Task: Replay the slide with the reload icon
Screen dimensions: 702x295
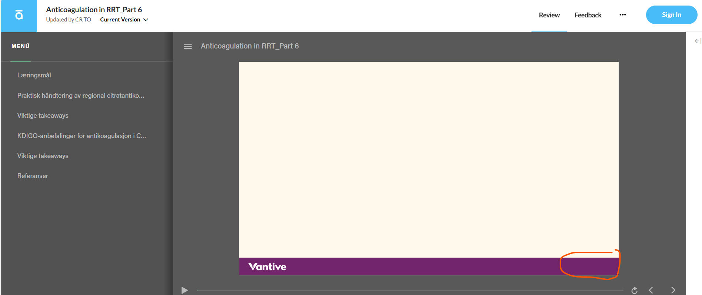Action: coord(634,291)
